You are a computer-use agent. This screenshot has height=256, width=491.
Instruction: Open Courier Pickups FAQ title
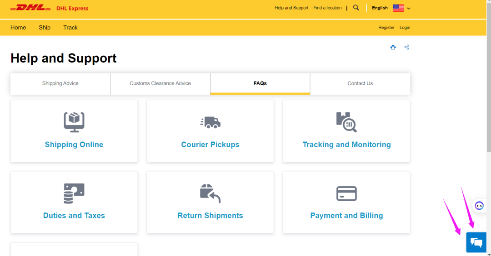[210, 145]
